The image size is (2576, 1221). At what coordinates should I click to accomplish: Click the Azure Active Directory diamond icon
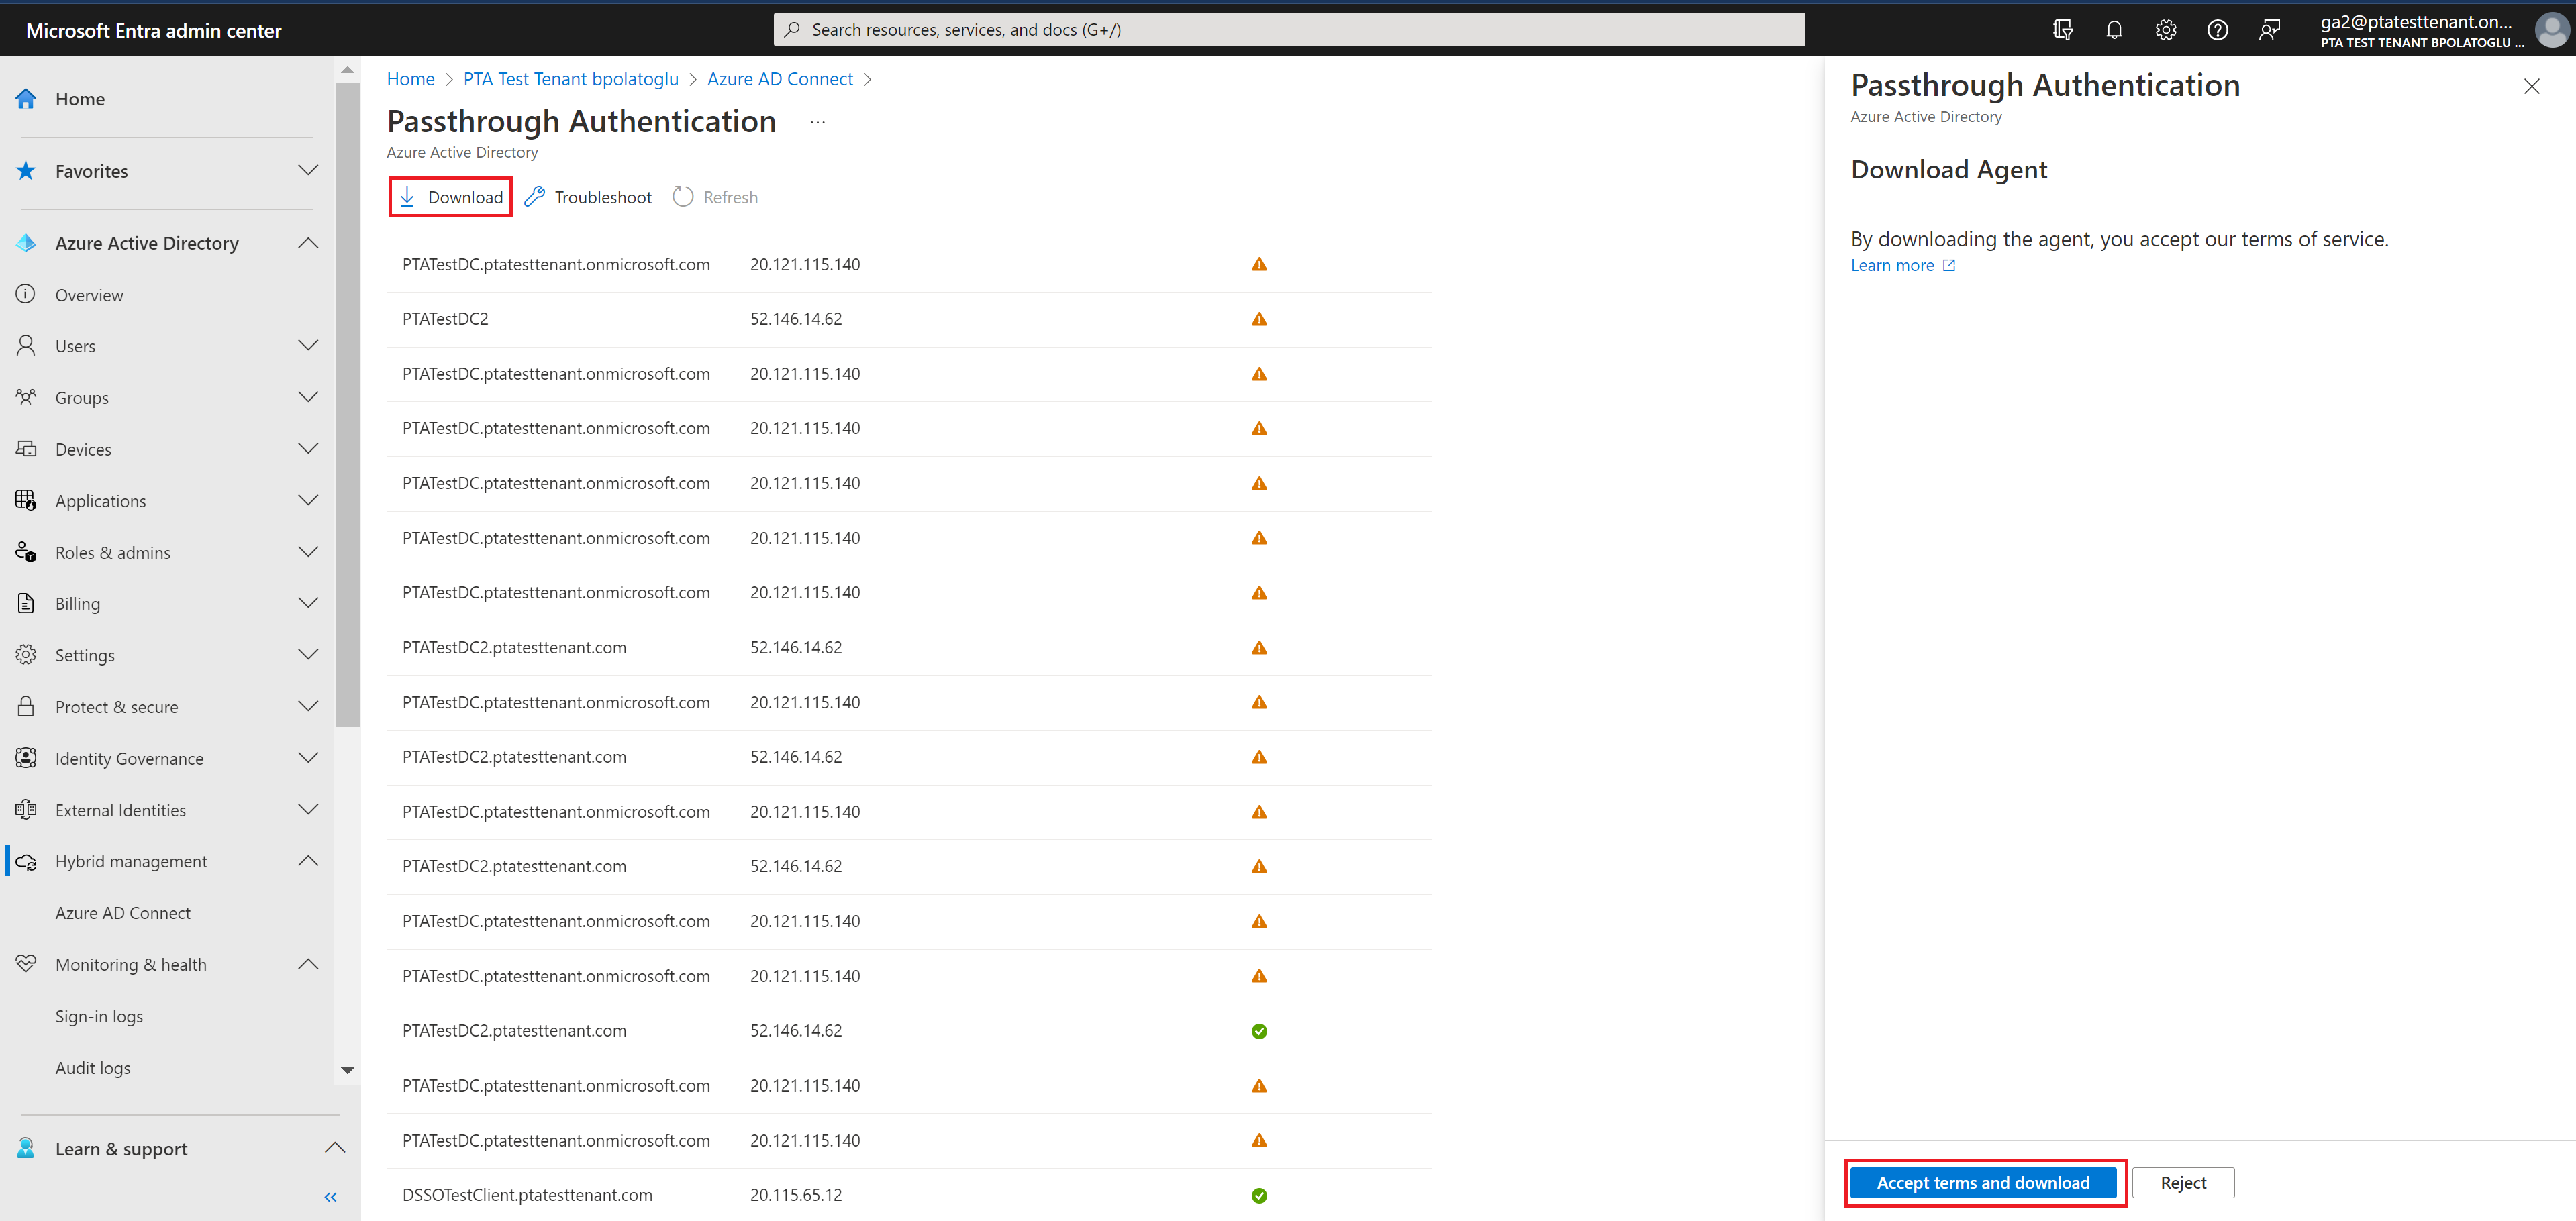coord(26,242)
